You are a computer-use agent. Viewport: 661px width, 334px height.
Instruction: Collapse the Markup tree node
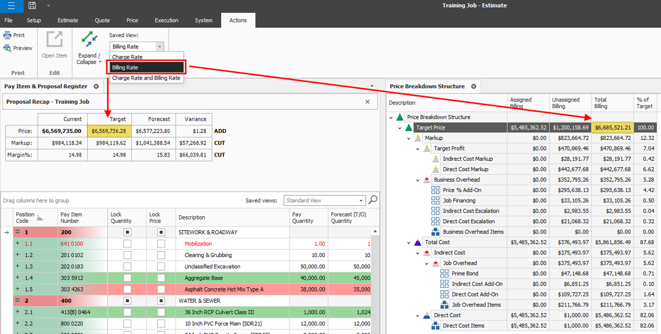coord(409,138)
